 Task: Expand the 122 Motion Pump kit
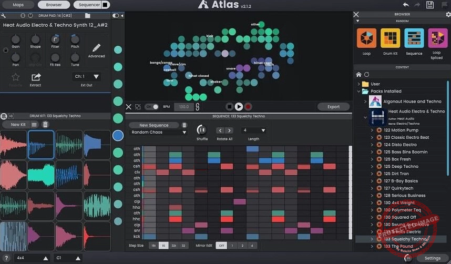point(372,130)
